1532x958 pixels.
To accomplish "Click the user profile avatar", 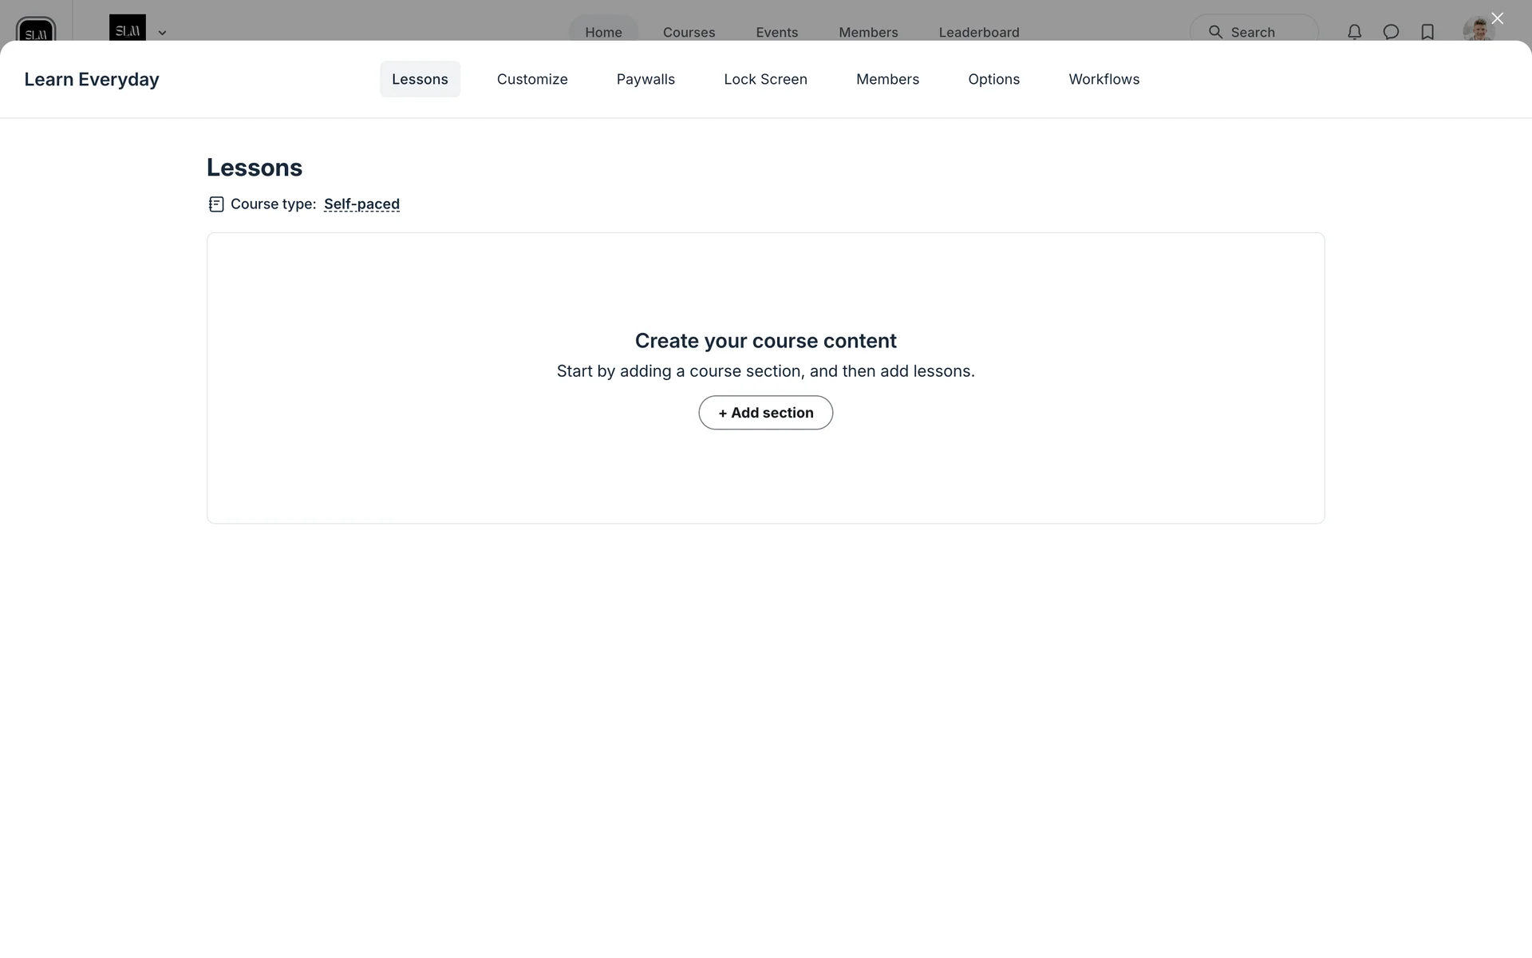I will click(1478, 30).
